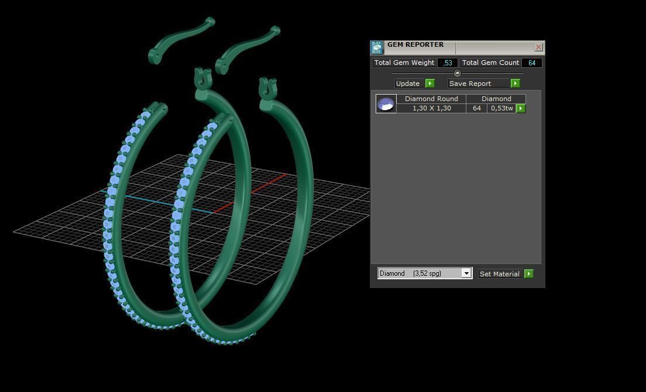Click the "Total Gem Weight" label
Viewport: 646px width, 392px height.
pyautogui.click(x=404, y=63)
